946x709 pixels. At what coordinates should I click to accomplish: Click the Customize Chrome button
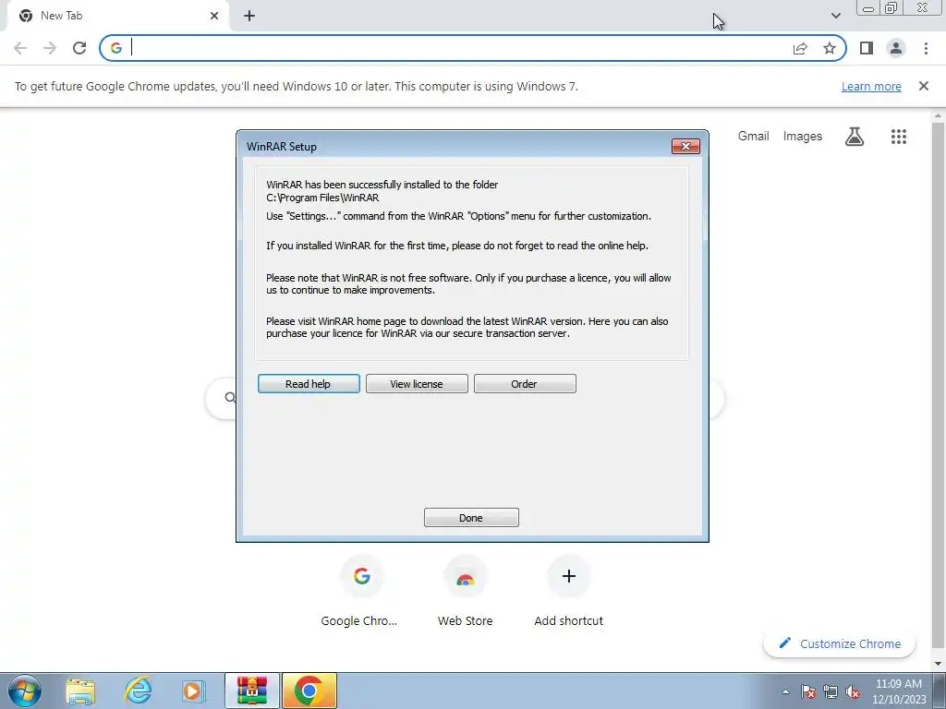839,643
